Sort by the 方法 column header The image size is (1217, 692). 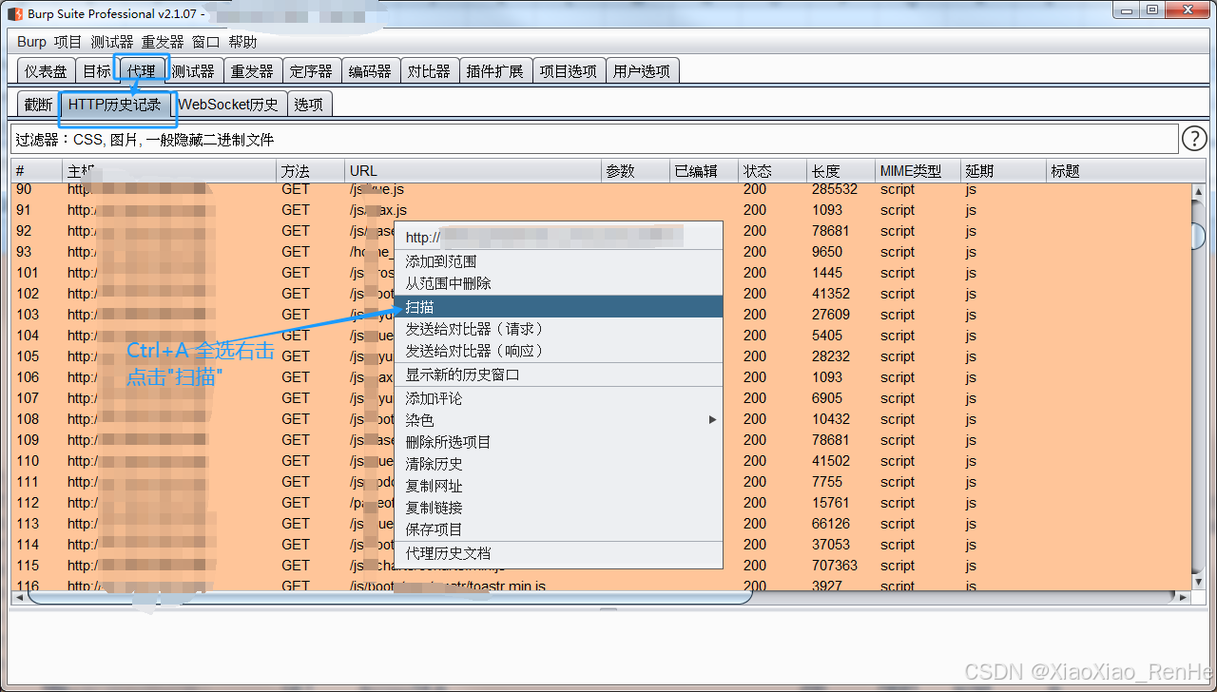click(311, 171)
